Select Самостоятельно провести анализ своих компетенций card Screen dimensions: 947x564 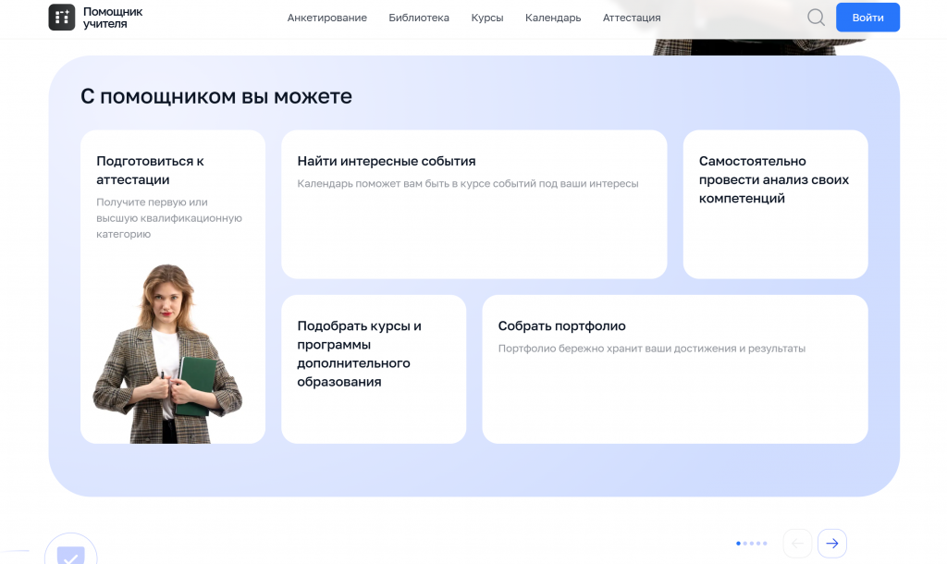tap(775, 203)
